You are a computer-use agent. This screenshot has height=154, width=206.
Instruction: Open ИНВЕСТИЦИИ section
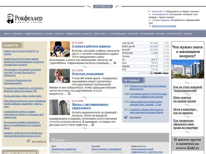point(73,34)
